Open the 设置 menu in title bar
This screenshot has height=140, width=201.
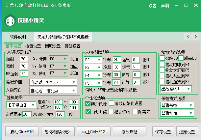(152, 6)
